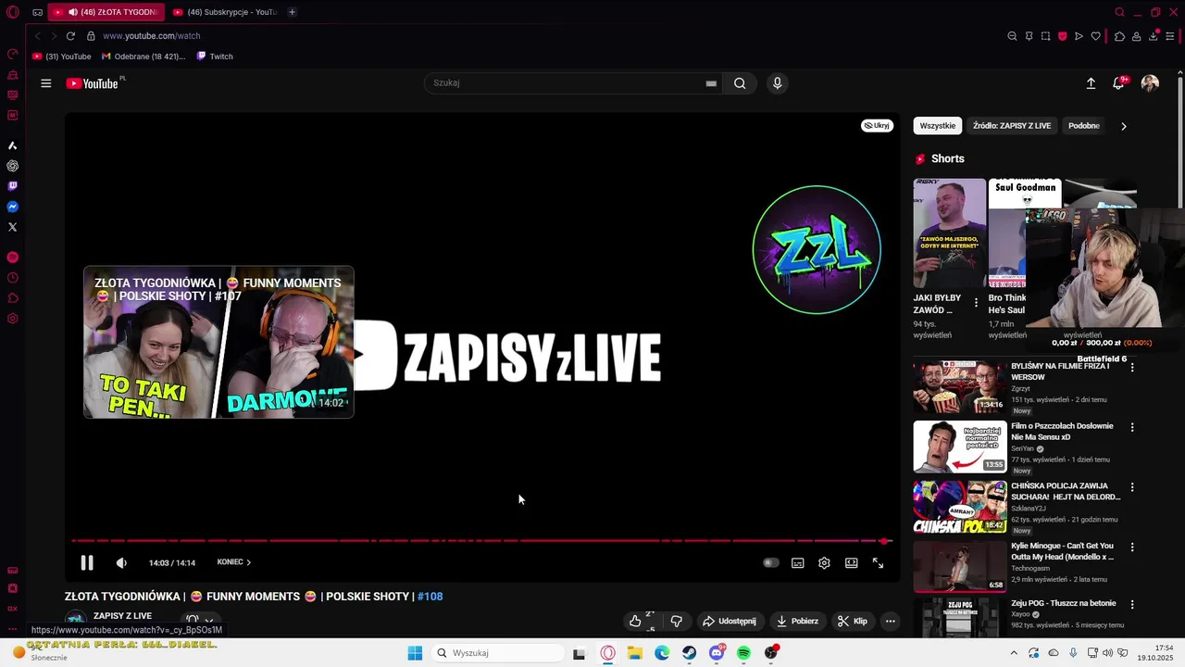1185x667 pixels.
Task: Pause the video playback
Action: (87, 562)
